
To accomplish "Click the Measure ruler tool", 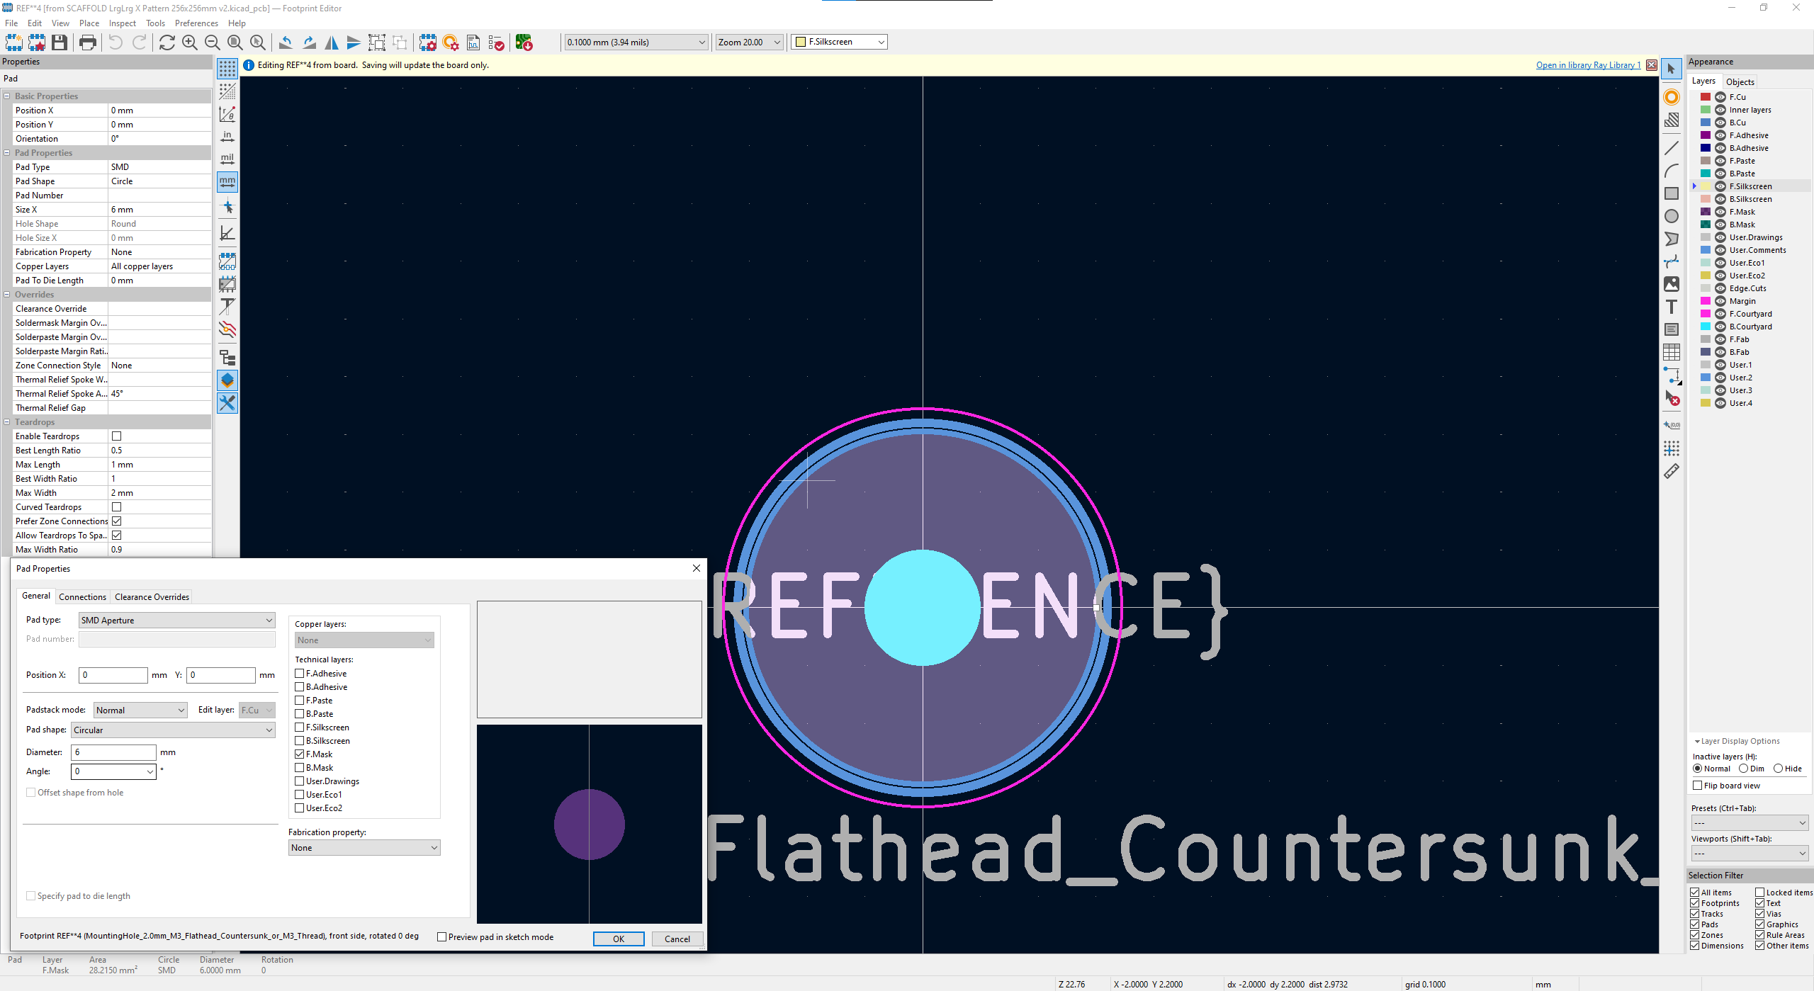I will 1672,471.
